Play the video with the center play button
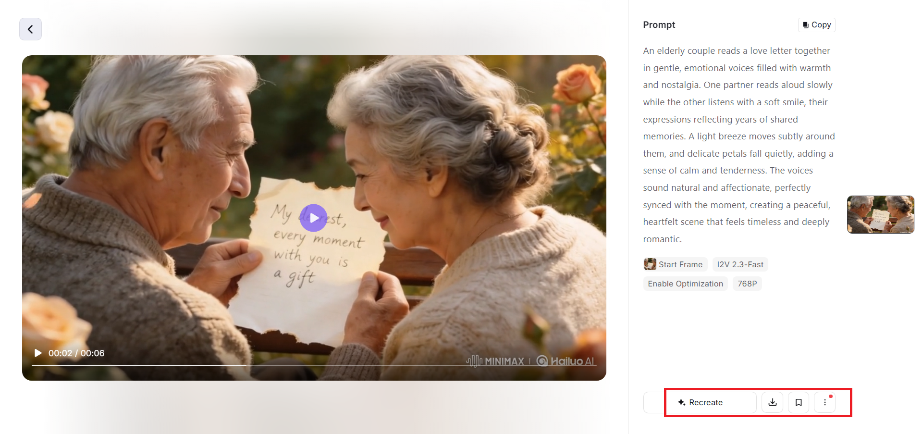This screenshot has height=434, width=922. [x=314, y=218]
